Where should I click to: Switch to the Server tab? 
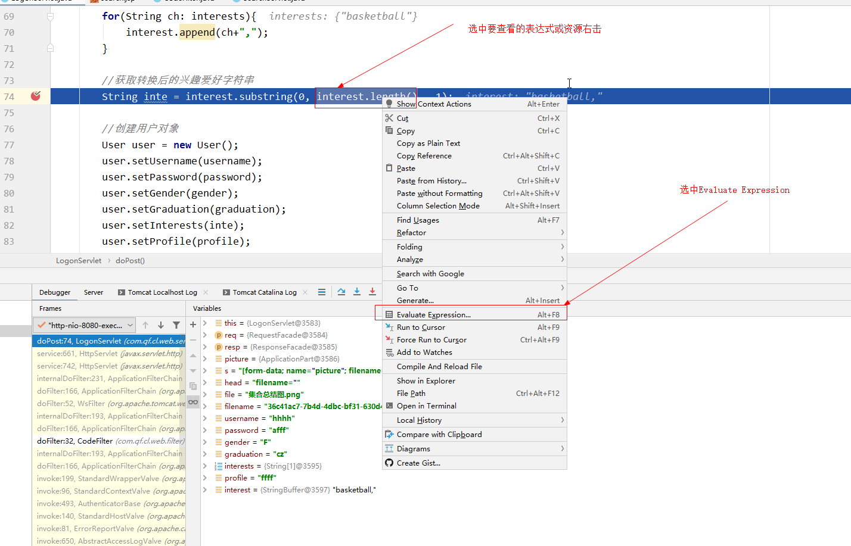pos(94,292)
